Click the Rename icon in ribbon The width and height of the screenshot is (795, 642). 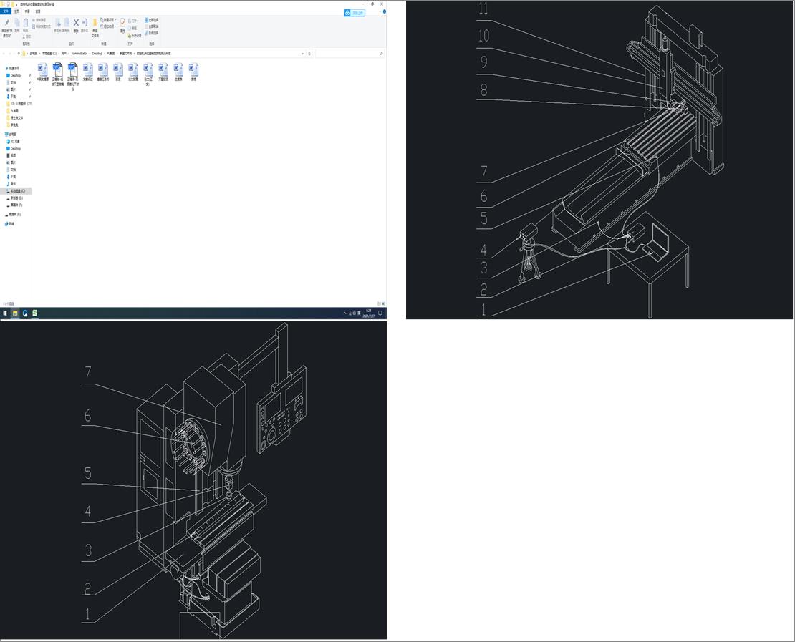point(85,25)
